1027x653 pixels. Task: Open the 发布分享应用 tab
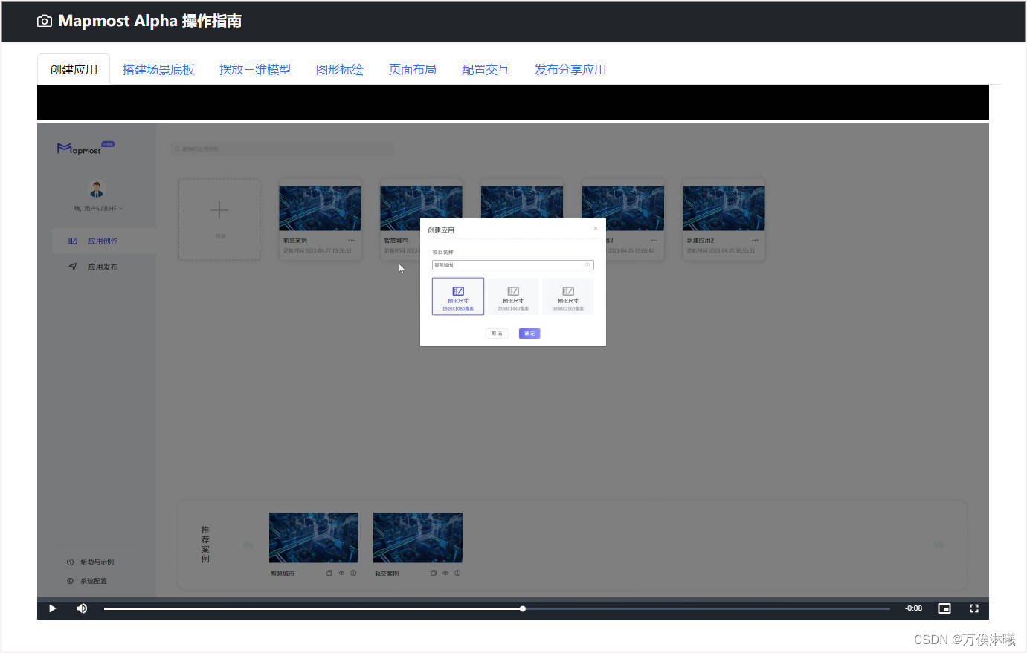coord(570,69)
